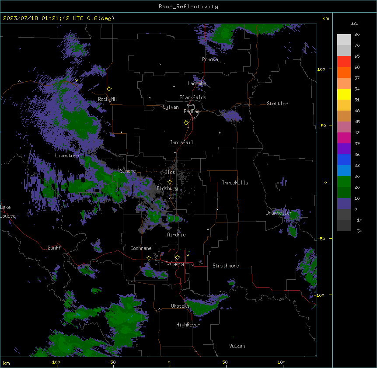The height and width of the screenshot is (368, 377).
Task: Click the Okotoks city label
Action: click(x=180, y=306)
